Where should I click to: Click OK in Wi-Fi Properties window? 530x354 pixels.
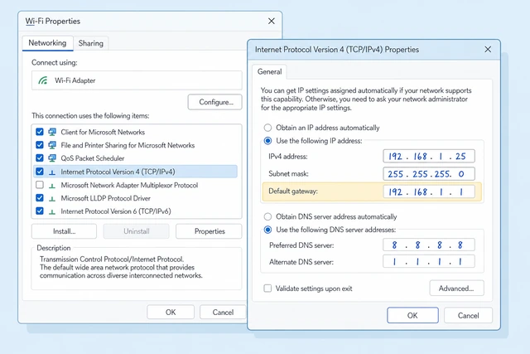click(171, 312)
